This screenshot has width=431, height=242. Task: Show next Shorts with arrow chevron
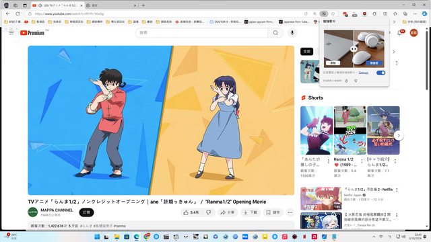click(399, 136)
